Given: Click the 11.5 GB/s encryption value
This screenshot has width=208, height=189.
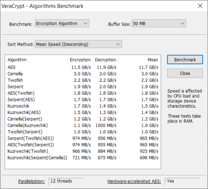Looking at the screenshot, I should pyautogui.click(x=81, y=67).
